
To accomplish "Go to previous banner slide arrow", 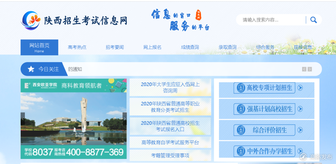I will 23,119.
